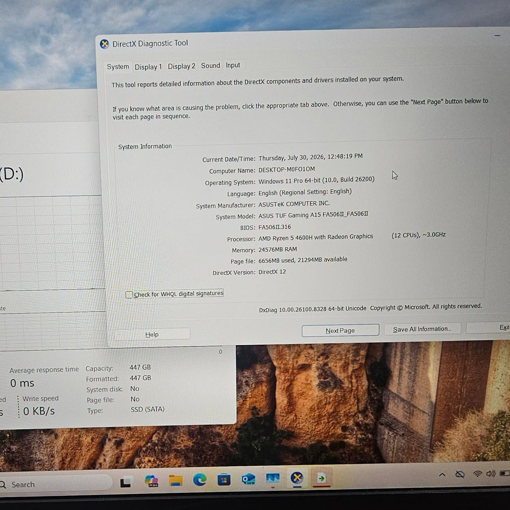Click the 0 KB/s write speed value

click(39, 411)
